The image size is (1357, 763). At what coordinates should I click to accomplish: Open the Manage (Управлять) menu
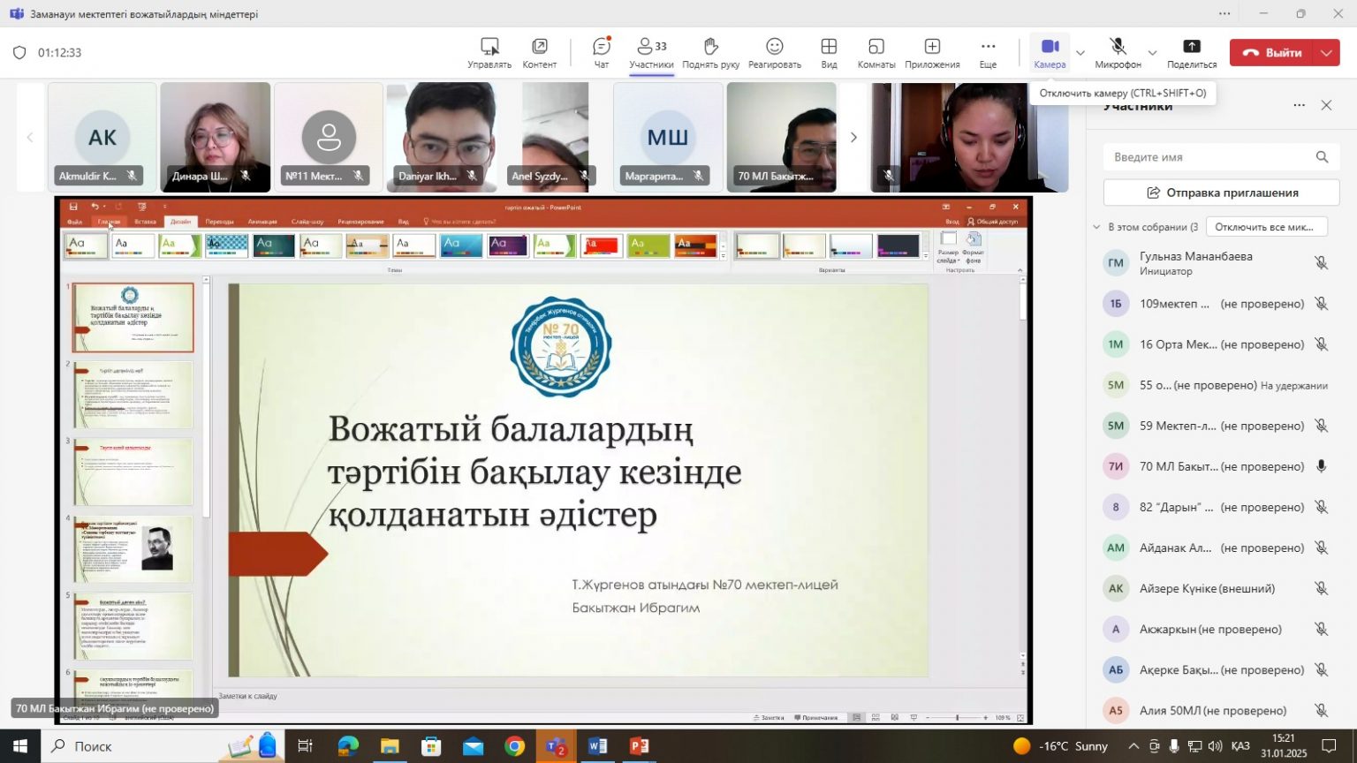[489, 52]
